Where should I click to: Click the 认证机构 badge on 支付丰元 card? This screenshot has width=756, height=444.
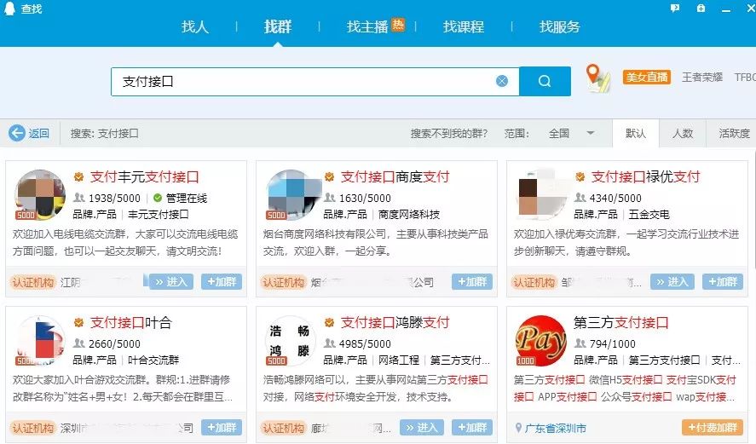[32, 282]
